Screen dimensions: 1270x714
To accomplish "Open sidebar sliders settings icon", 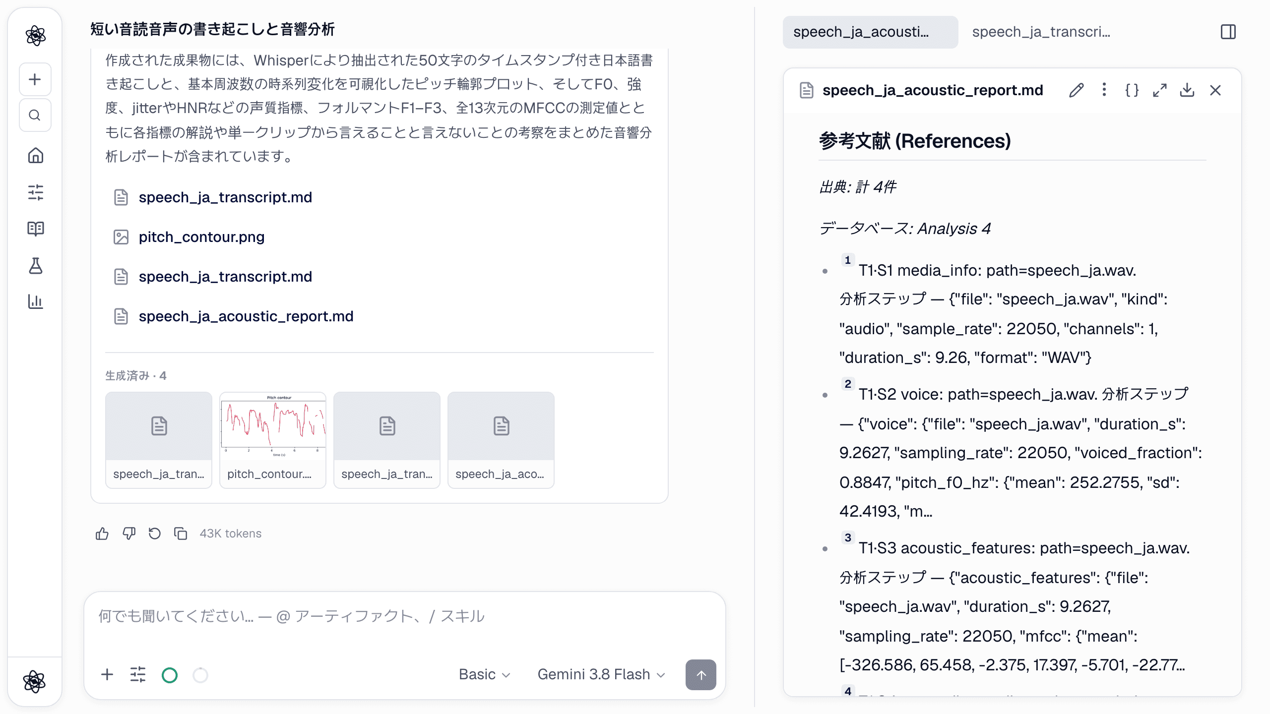I will coord(35,192).
